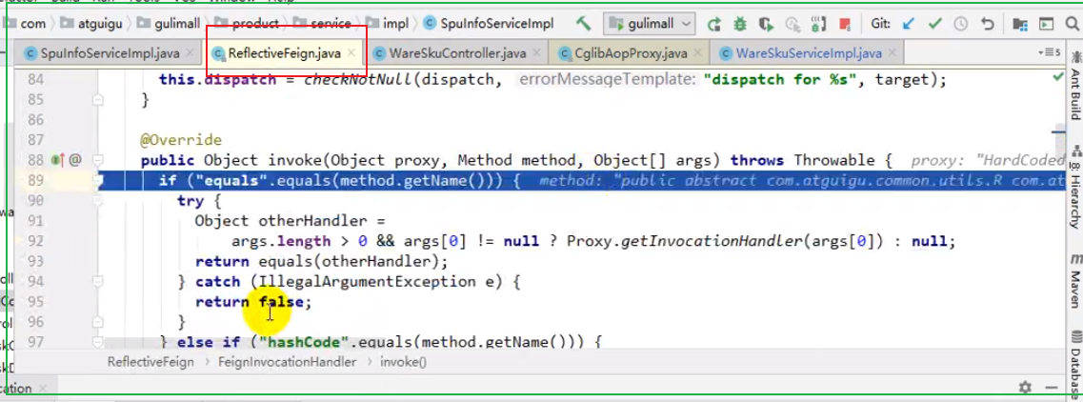The width and height of the screenshot is (1083, 402).
Task: Click the run anything window icon
Action: (x=1046, y=24)
